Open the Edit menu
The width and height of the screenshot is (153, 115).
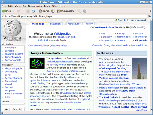[x=10, y=6]
